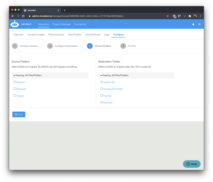Screen dimensions: 213x182
Task: Open the destination Payload2 folder link
Action: tap(108, 102)
